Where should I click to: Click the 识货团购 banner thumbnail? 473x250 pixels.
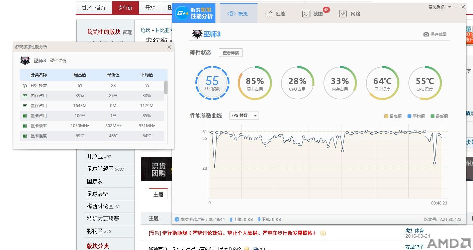(157, 169)
